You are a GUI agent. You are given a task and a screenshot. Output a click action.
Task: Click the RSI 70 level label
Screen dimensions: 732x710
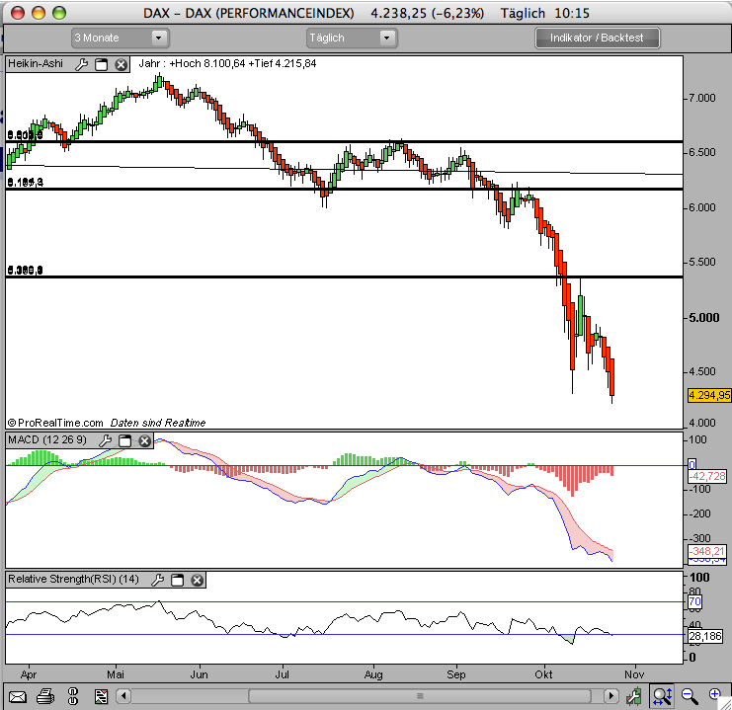click(x=694, y=601)
